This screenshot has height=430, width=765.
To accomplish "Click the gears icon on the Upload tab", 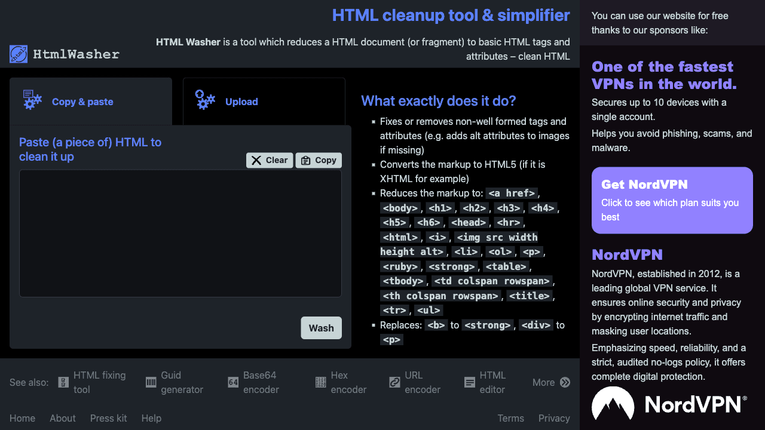I will 205,100.
